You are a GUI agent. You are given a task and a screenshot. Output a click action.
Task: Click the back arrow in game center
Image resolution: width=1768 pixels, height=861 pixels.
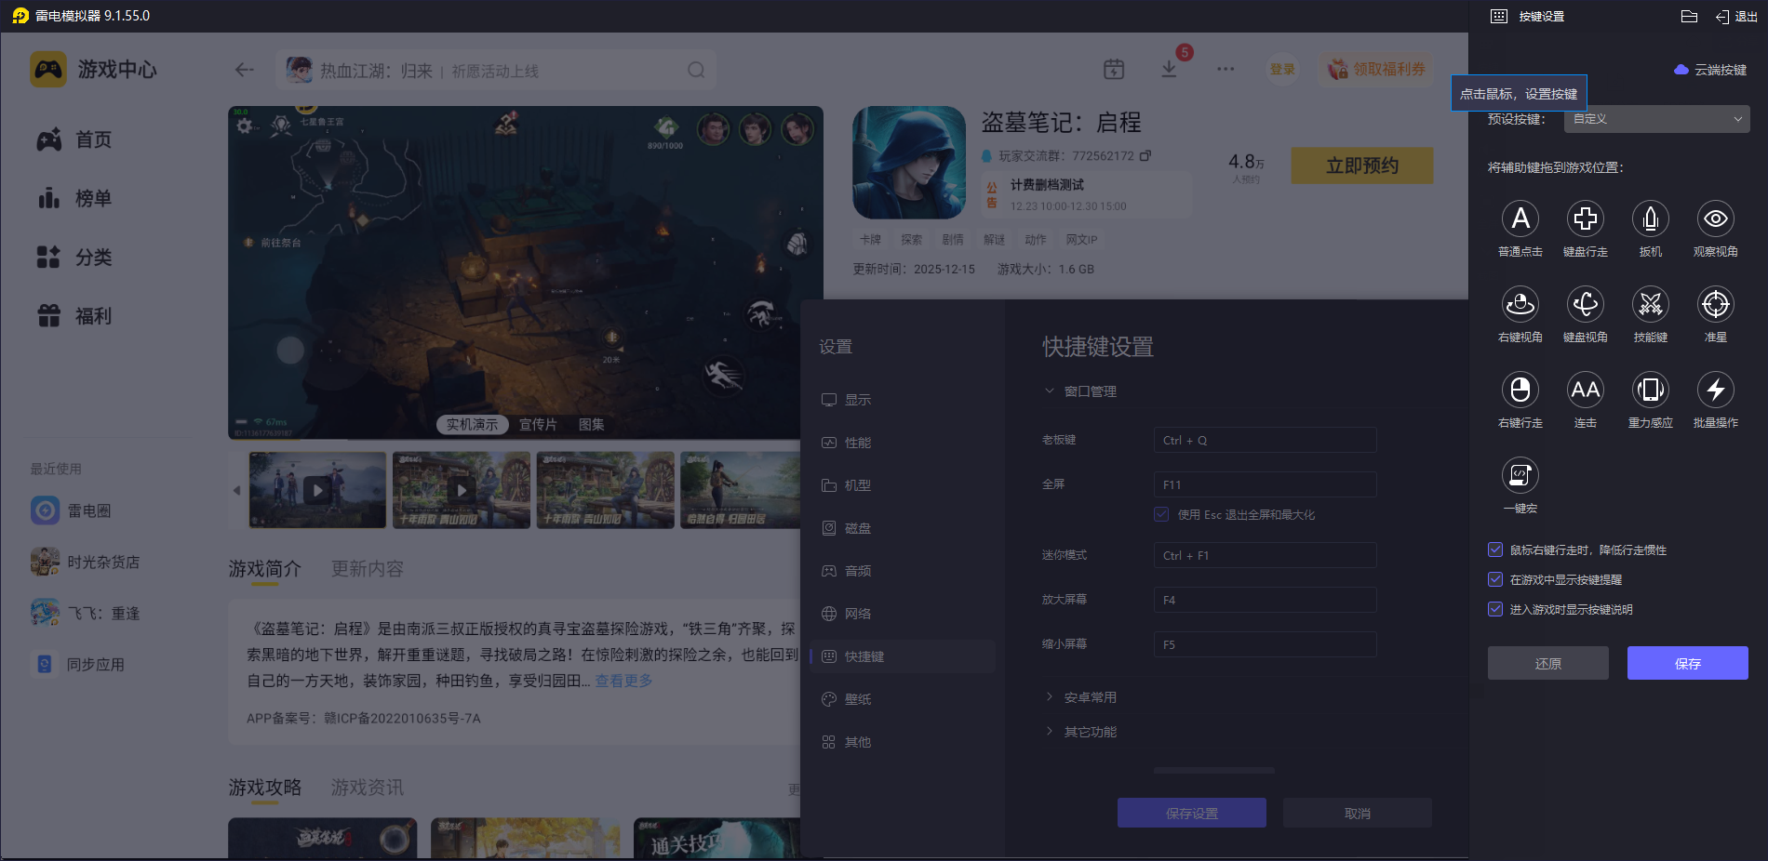point(245,70)
